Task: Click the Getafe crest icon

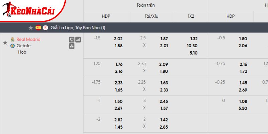Action: point(12,46)
